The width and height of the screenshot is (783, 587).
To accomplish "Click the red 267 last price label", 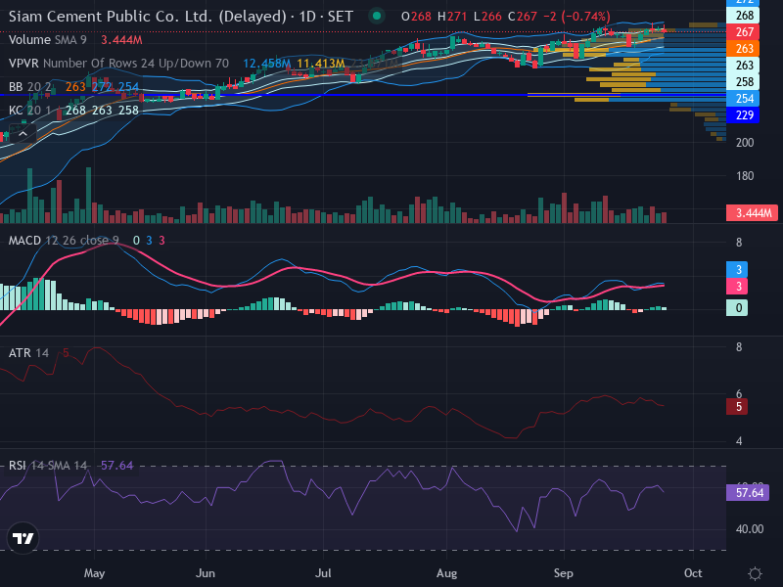I will [743, 32].
